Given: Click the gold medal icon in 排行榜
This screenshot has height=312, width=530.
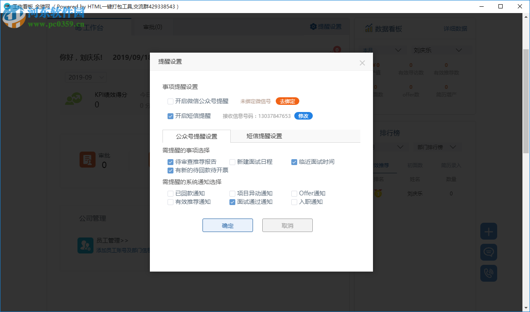Looking at the screenshot, I should click(378, 193).
